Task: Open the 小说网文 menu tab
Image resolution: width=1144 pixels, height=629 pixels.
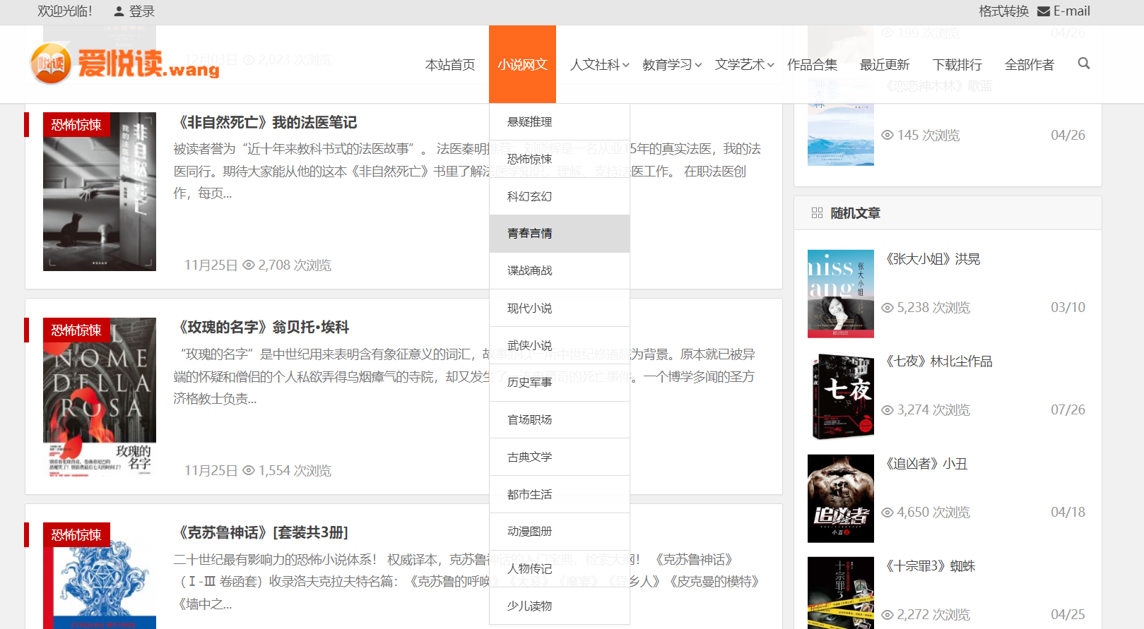Action: pyautogui.click(x=522, y=64)
